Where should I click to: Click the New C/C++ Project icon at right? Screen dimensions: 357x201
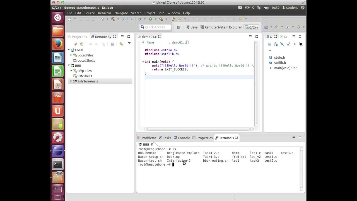tap(266, 27)
